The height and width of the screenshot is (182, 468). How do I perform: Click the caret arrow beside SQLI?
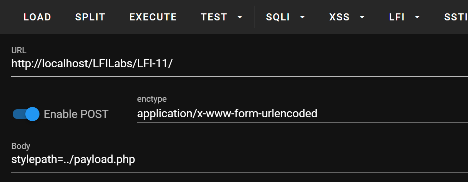302,17
